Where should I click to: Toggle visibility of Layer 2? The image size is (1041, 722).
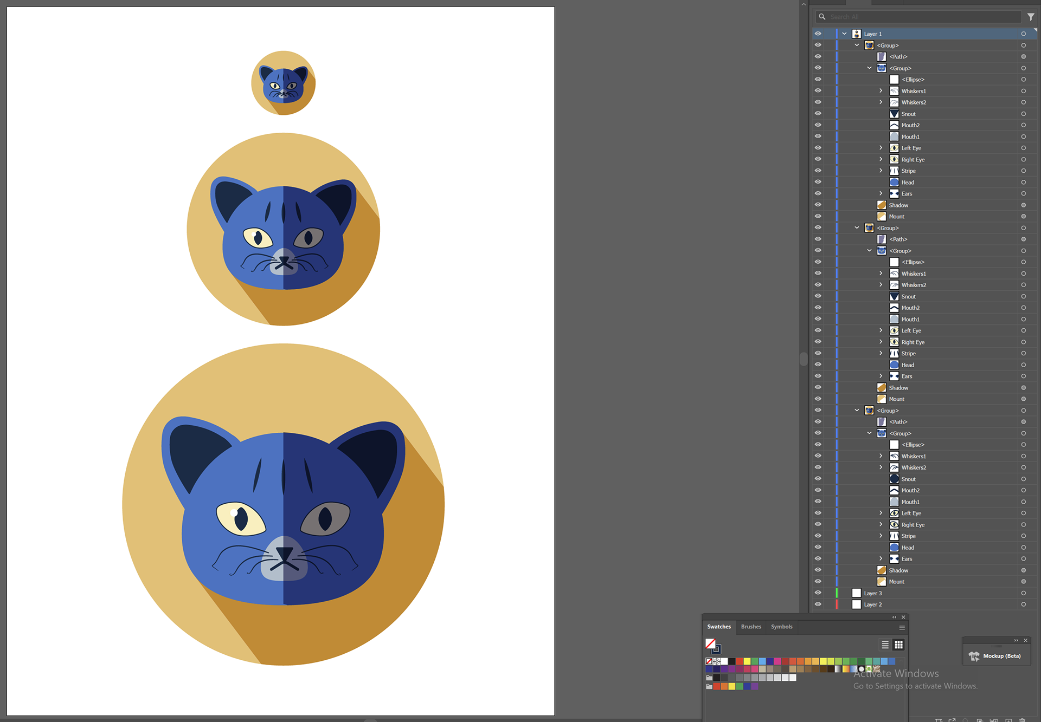click(818, 604)
